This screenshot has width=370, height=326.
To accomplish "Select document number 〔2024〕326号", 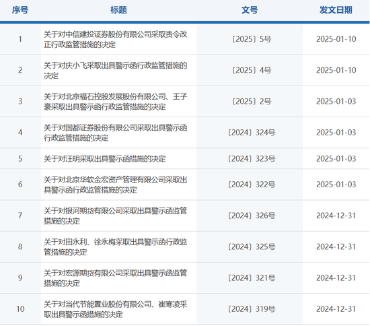I will pyautogui.click(x=252, y=216).
